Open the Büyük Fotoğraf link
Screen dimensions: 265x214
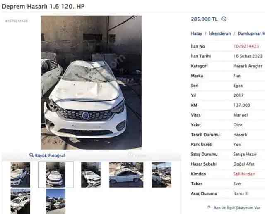click(x=50, y=155)
